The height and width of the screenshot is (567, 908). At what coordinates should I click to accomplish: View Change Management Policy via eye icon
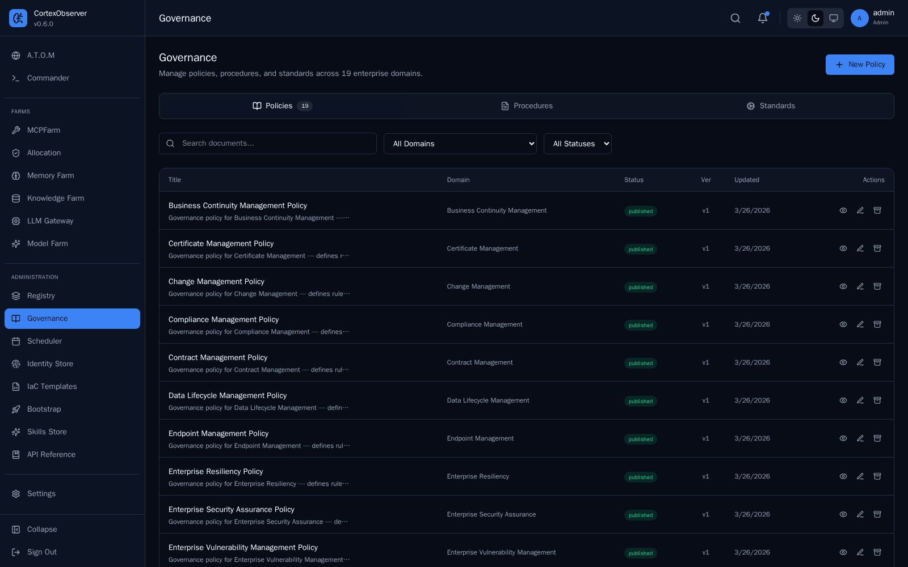pos(843,286)
